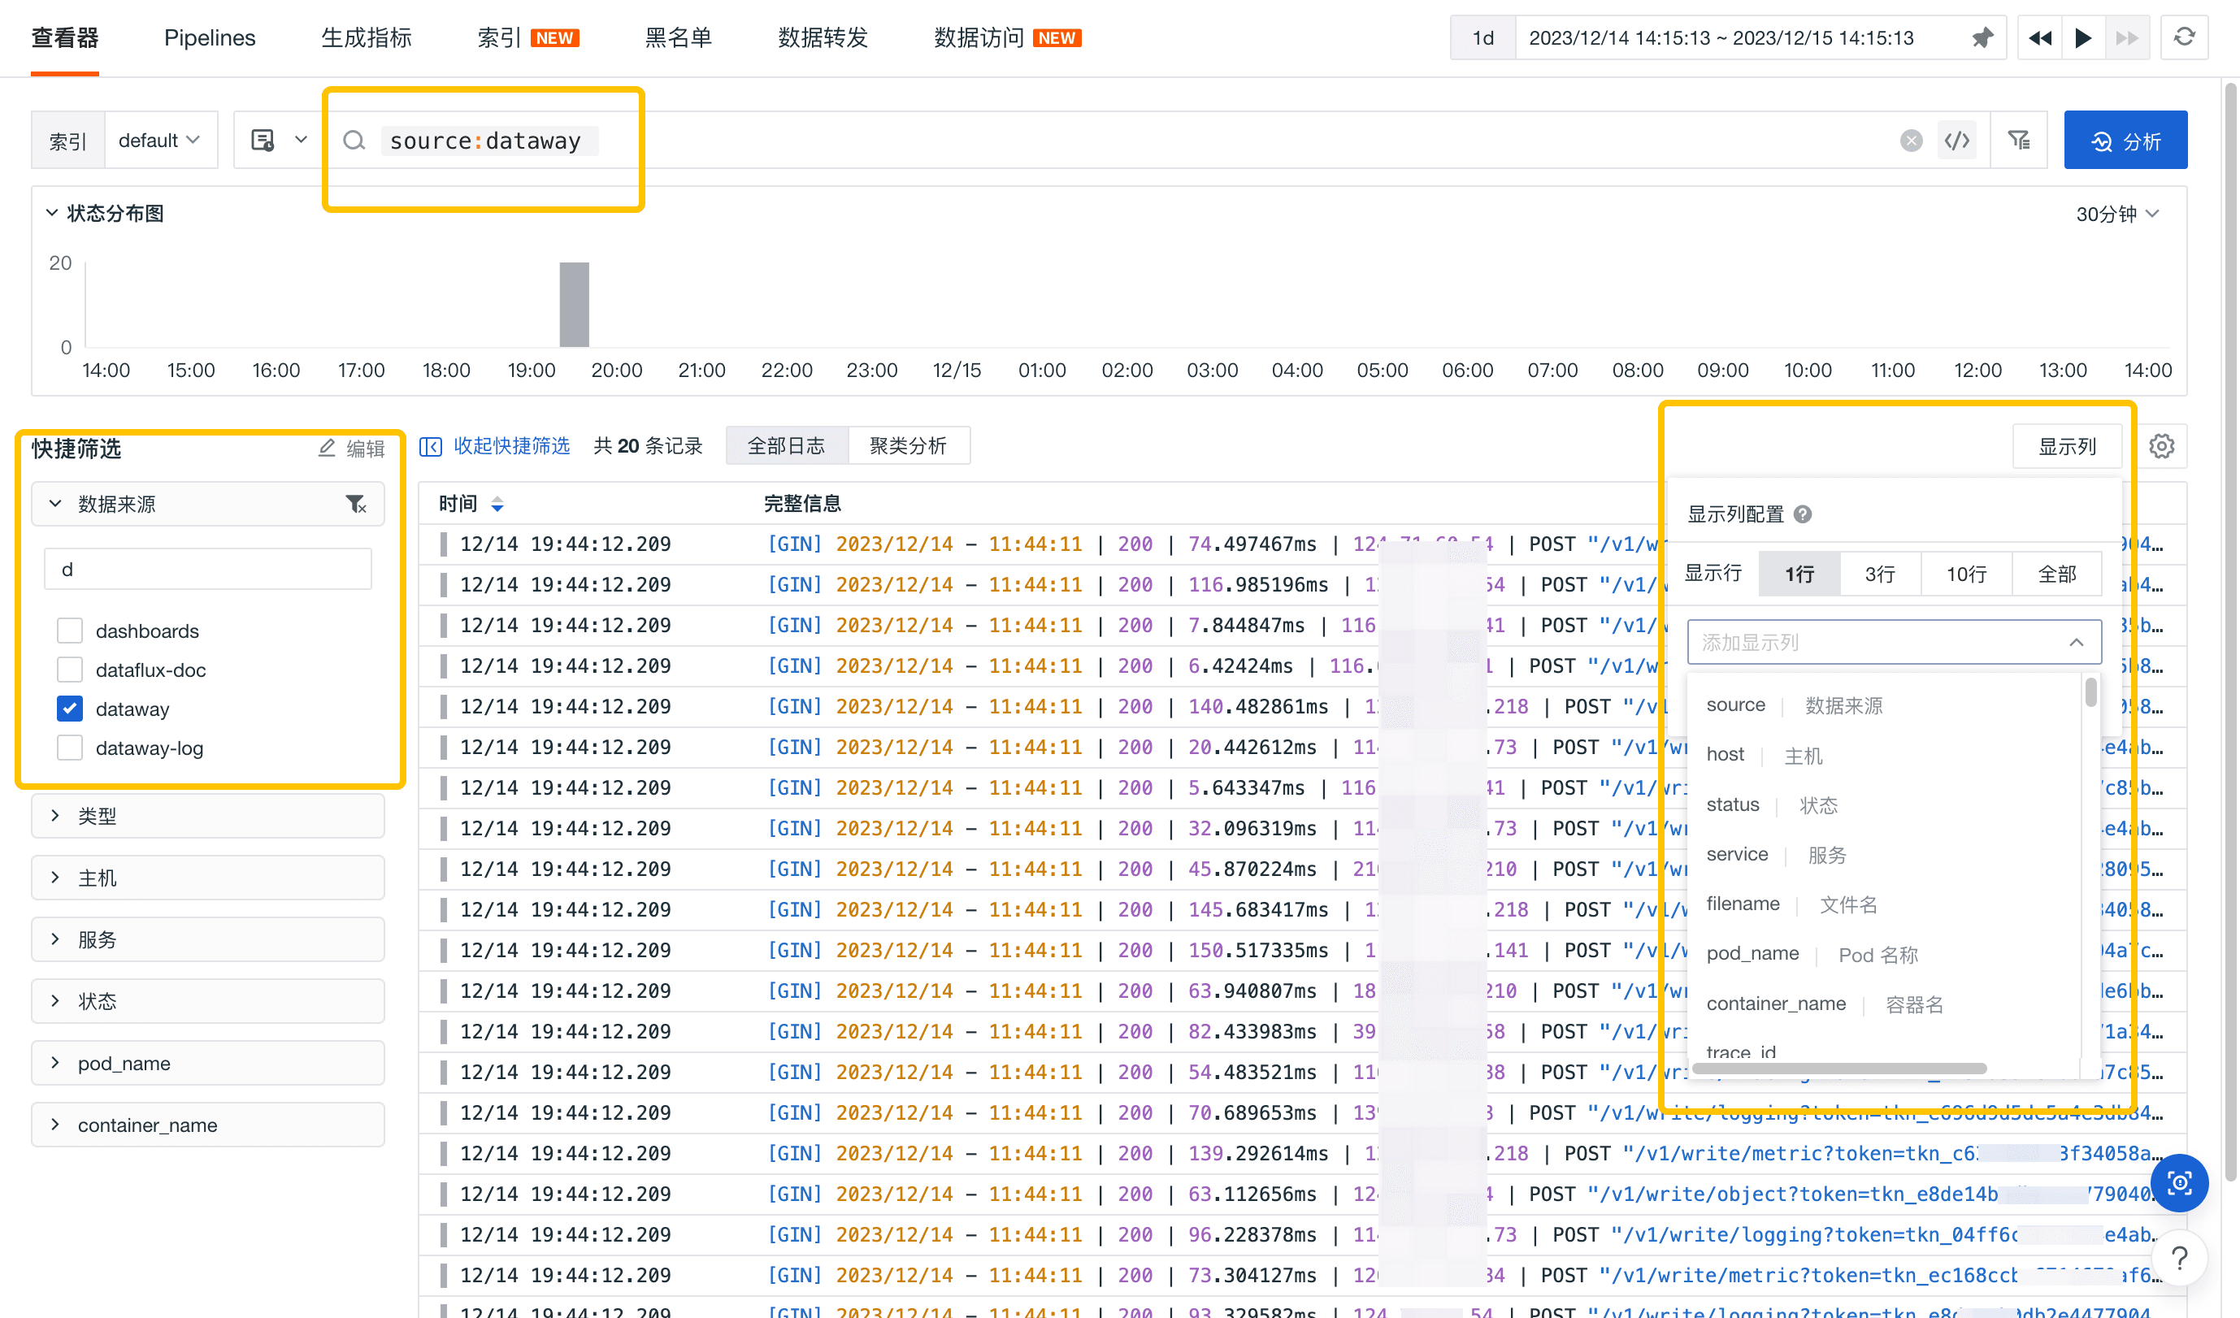Toggle code query mode icon

(x=1956, y=141)
